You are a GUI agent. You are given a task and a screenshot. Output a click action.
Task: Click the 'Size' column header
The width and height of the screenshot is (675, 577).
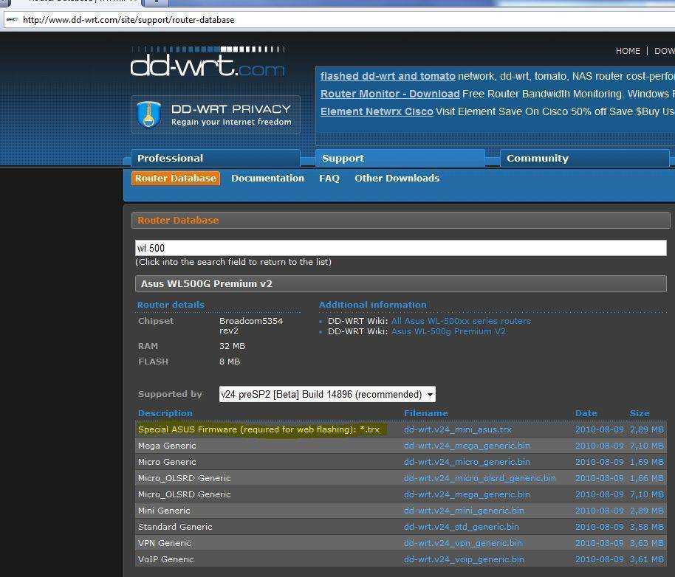click(x=640, y=413)
